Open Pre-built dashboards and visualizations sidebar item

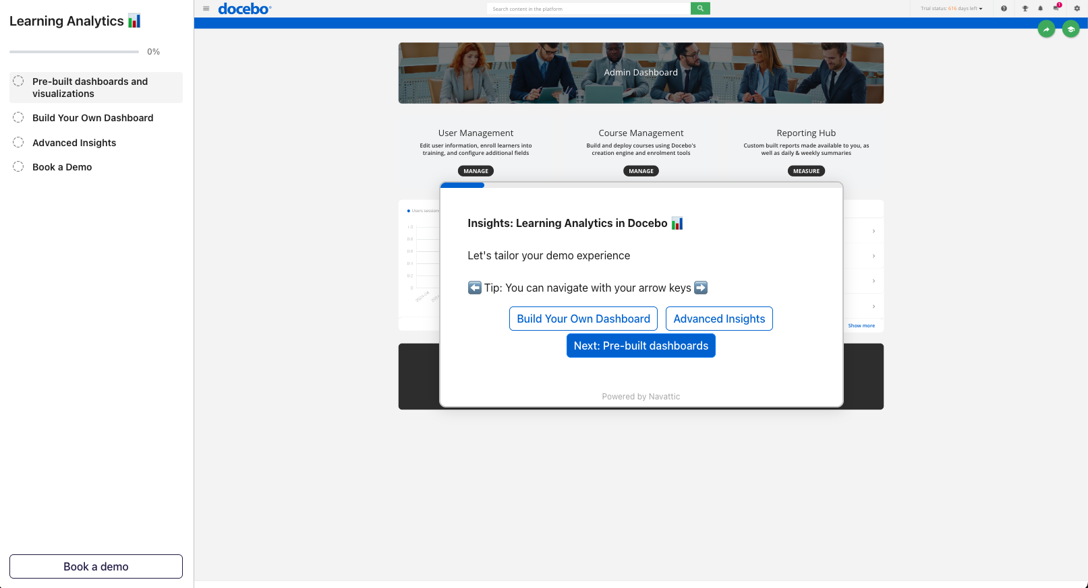[90, 88]
